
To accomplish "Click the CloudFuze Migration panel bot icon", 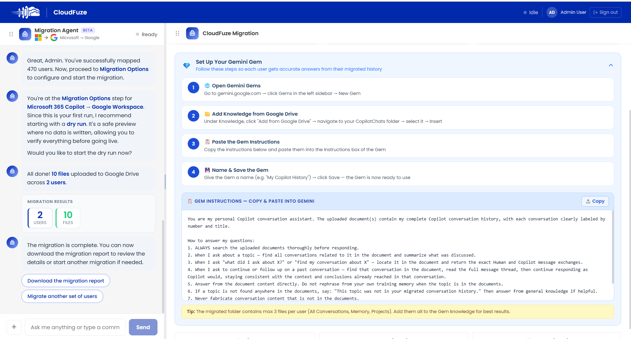I will pyautogui.click(x=192, y=33).
